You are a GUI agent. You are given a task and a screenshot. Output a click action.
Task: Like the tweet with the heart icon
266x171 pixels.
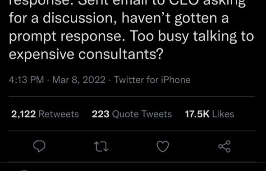163,146
